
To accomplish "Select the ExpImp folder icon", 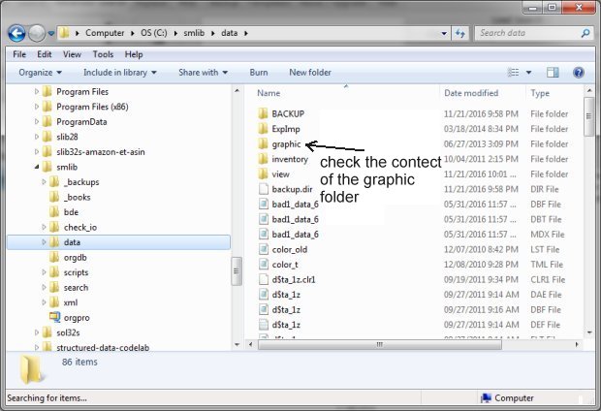I will 263,129.
